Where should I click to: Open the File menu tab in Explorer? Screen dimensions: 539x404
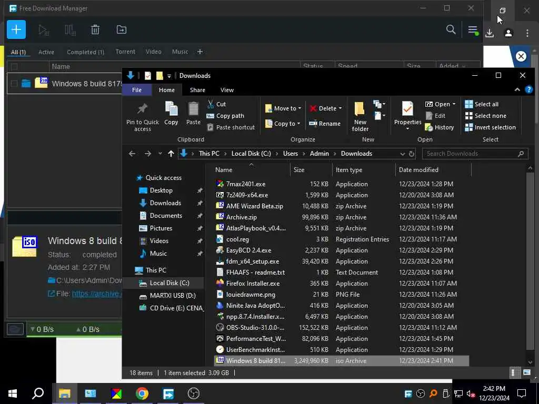[137, 90]
